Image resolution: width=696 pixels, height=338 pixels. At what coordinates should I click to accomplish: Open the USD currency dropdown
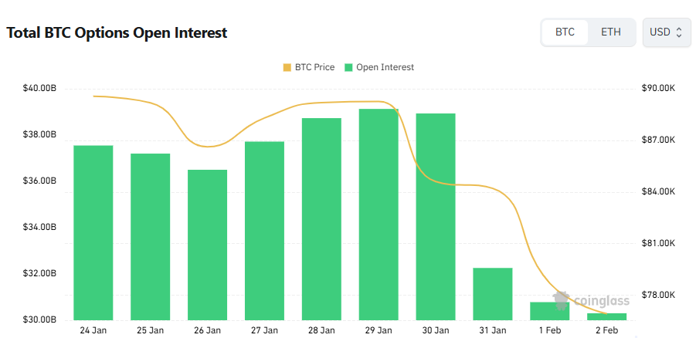(667, 32)
